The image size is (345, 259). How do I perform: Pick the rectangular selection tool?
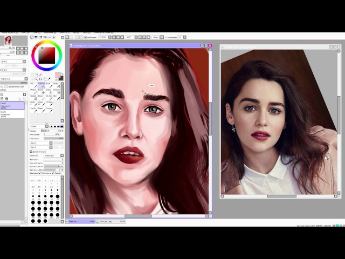click(x=32, y=75)
